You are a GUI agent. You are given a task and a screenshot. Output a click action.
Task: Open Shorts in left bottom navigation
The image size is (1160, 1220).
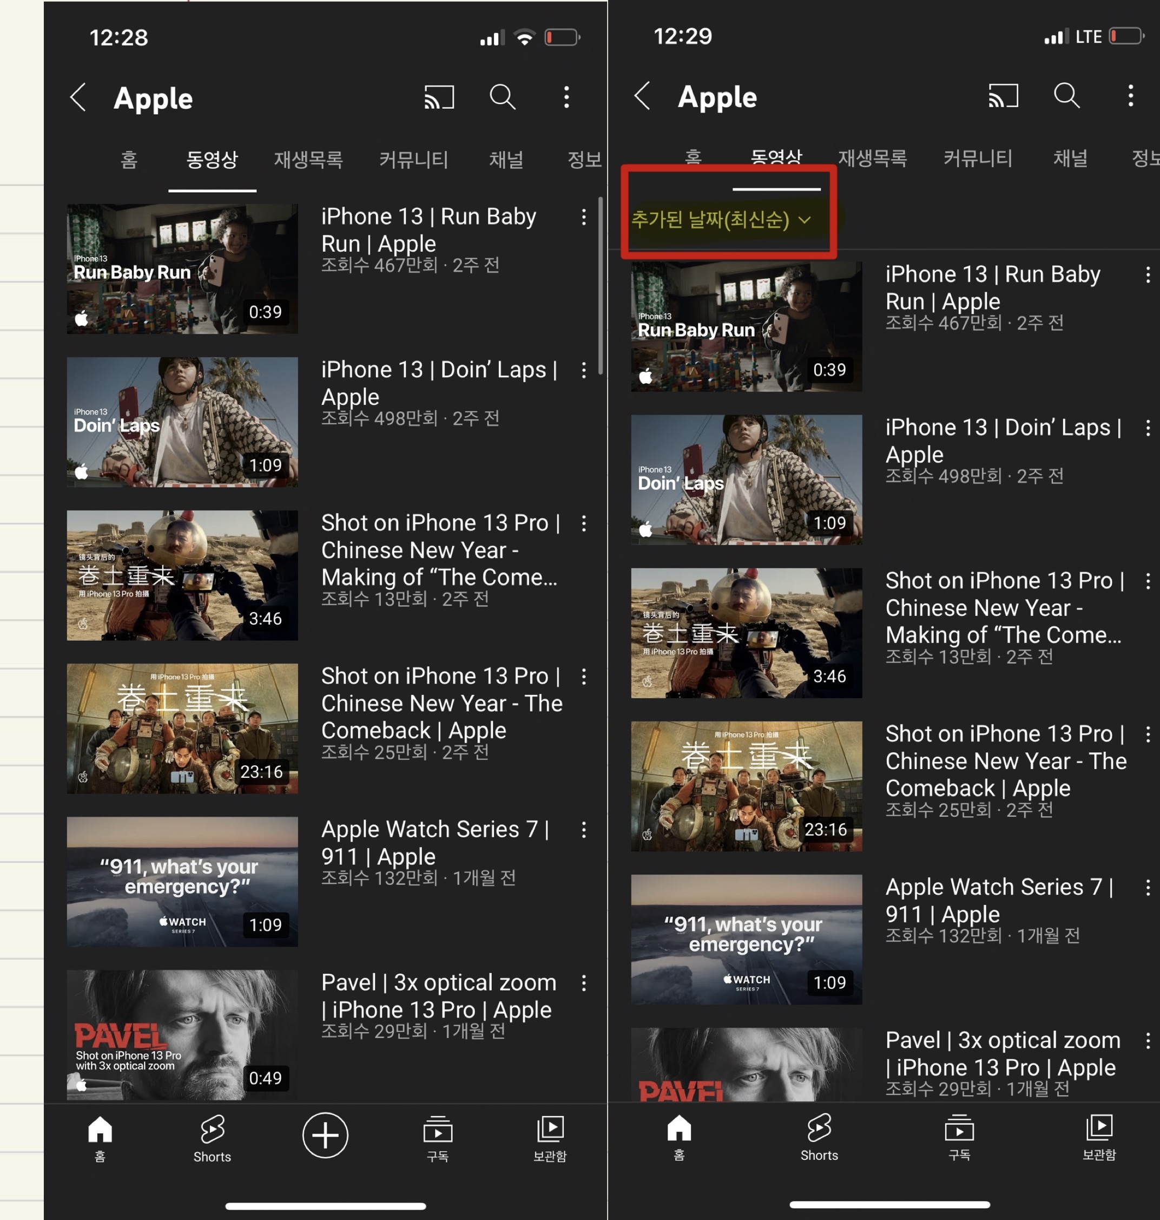point(212,1138)
